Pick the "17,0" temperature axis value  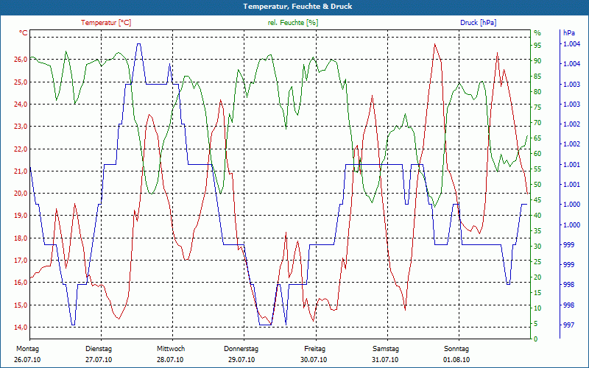click(x=21, y=261)
